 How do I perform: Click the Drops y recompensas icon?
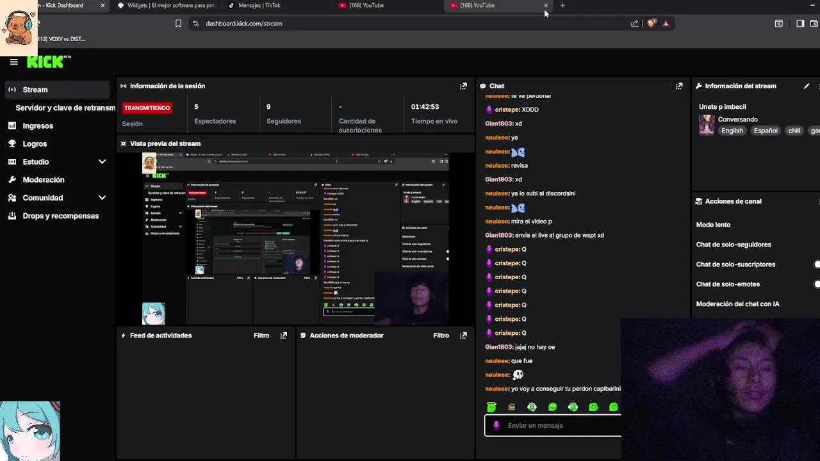tap(12, 216)
